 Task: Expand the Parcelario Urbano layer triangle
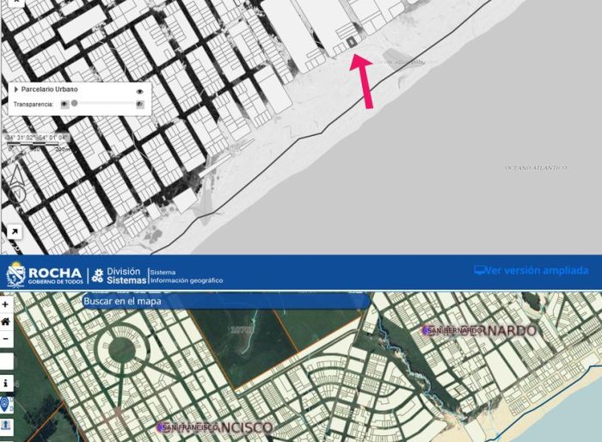point(16,89)
